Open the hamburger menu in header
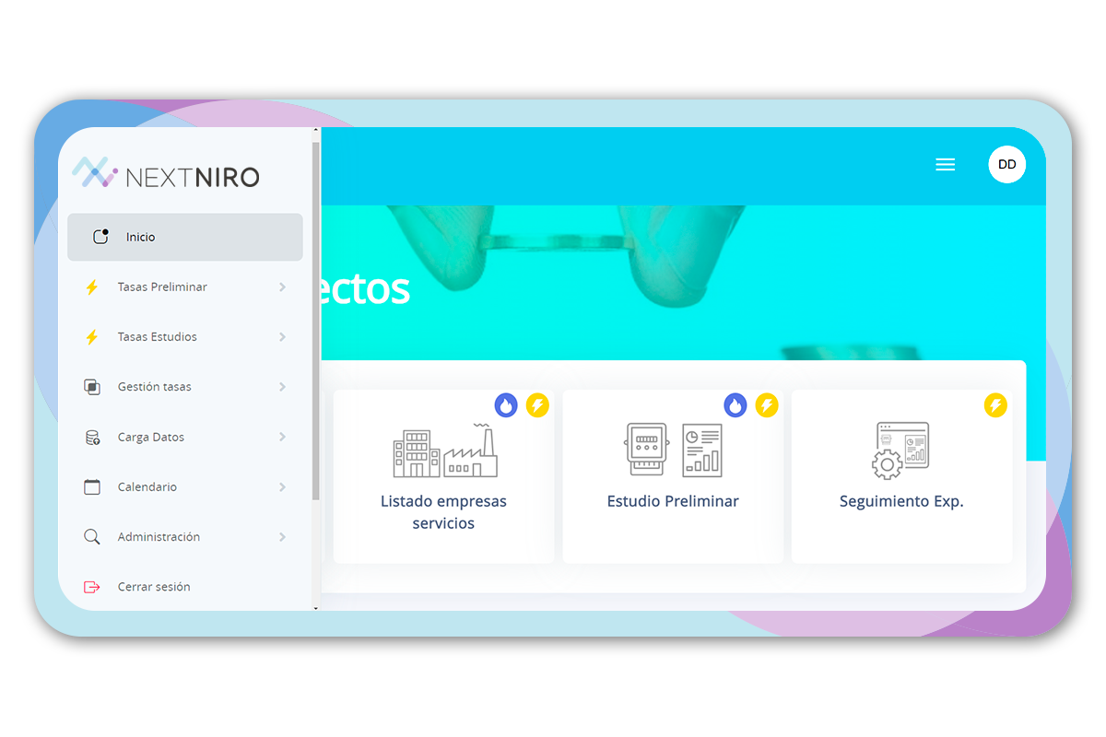Image resolution: width=1106 pixels, height=737 pixels. click(x=945, y=165)
